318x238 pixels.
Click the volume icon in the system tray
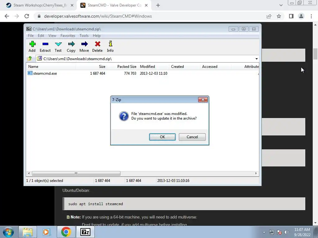pyautogui.click(x=286, y=232)
